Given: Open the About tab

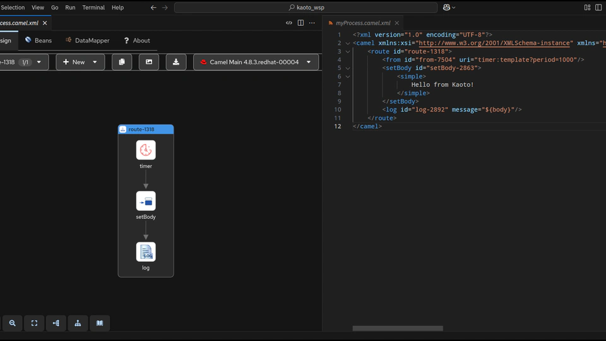Looking at the screenshot, I should [137, 40].
